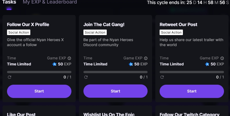Click info icon beside Game EXP in Join The Cat Gang card

coord(146,58)
